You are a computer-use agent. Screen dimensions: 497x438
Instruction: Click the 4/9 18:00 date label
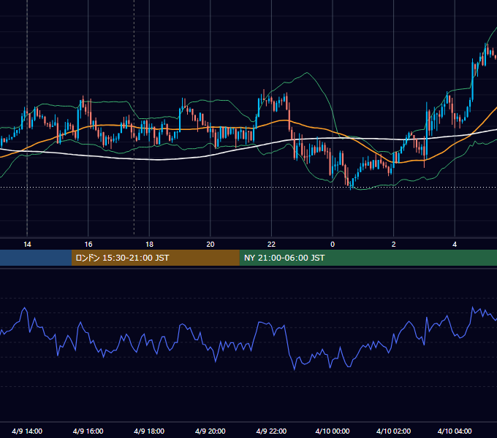point(149,431)
